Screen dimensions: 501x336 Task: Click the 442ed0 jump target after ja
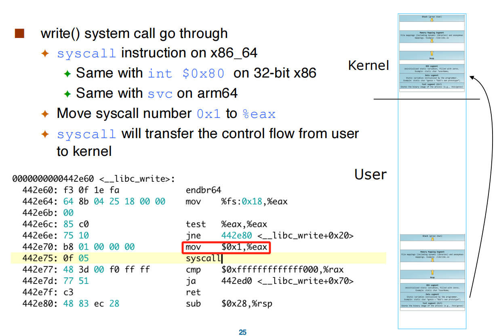[x=236, y=281]
